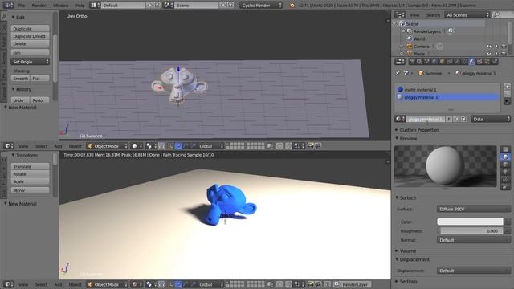Screen dimensions: 514x289
Task: Open Object Mode dropdown in upper viewport
Action: click(x=108, y=146)
